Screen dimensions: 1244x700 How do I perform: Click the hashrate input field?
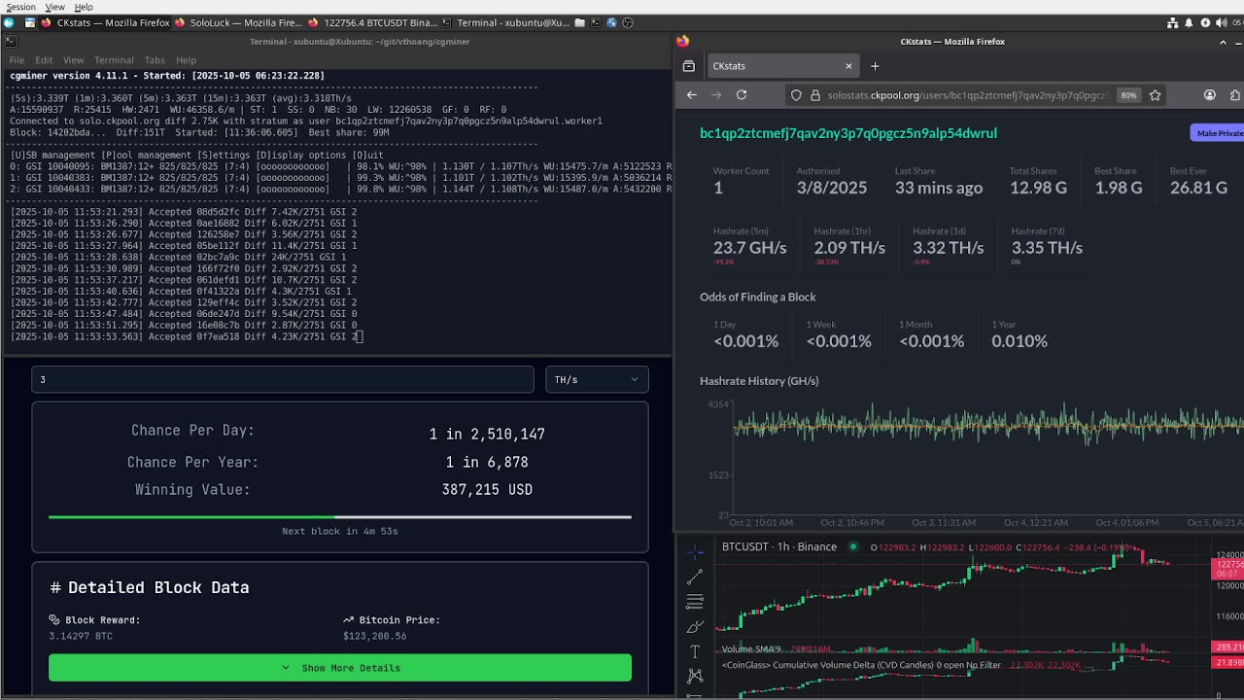coord(282,380)
